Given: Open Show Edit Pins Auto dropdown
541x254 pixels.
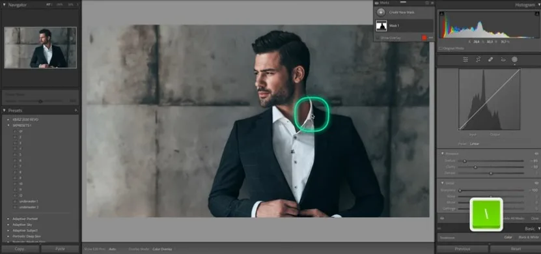Looking at the screenshot, I should click(x=113, y=249).
